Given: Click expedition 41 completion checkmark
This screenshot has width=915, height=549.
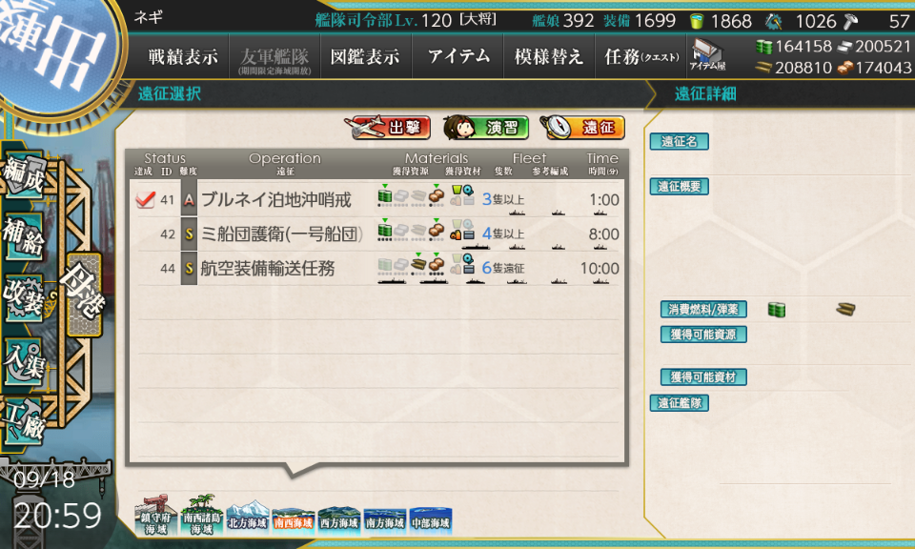Looking at the screenshot, I should [145, 199].
